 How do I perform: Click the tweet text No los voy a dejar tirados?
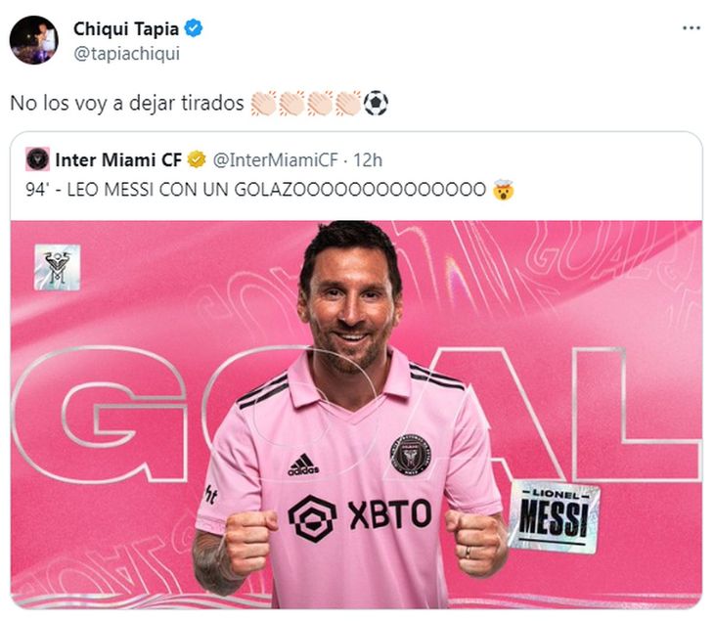point(127,103)
